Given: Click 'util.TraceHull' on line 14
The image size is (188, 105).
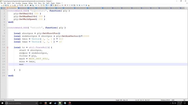Looking at the screenshot, I should [38, 47].
